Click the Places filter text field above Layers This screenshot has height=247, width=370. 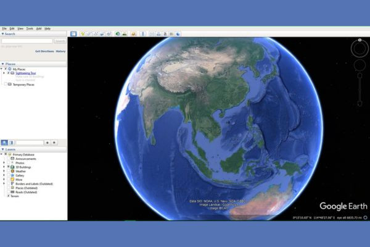[x=30, y=143]
